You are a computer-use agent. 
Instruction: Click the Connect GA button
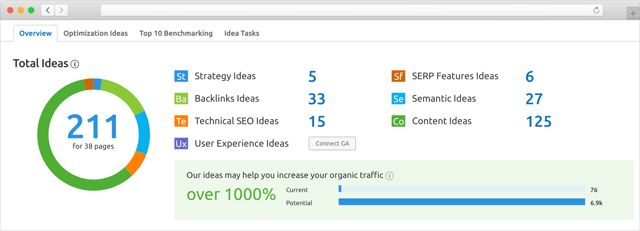332,143
